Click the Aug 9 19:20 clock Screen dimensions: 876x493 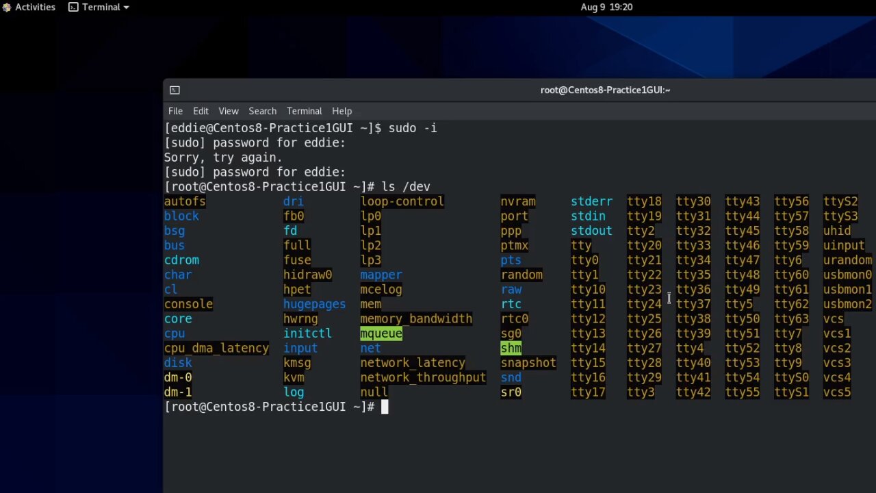606,7
